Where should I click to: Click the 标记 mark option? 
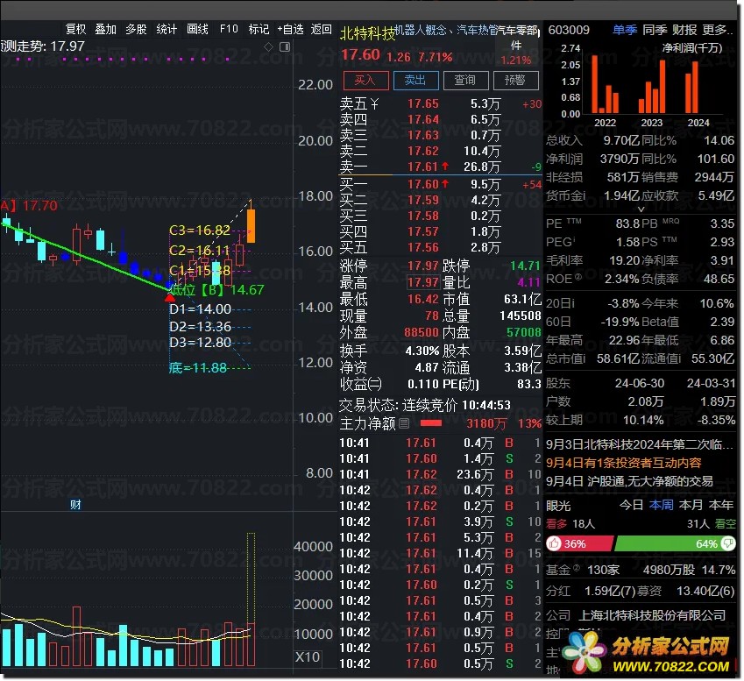pos(259,29)
